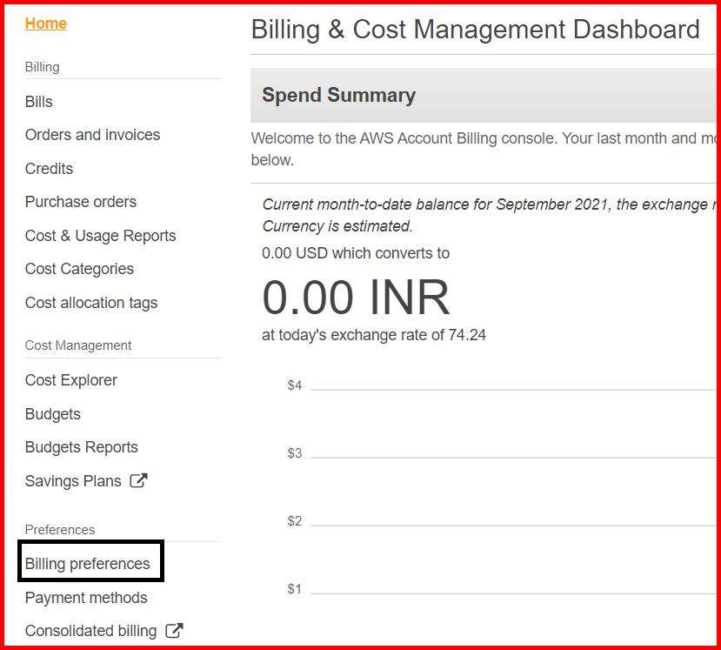View Budgets Reports
The height and width of the screenshot is (650, 721).
click(x=81, y=447)
